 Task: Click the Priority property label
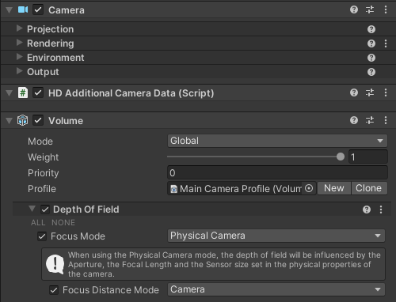(x=44, y=173)
